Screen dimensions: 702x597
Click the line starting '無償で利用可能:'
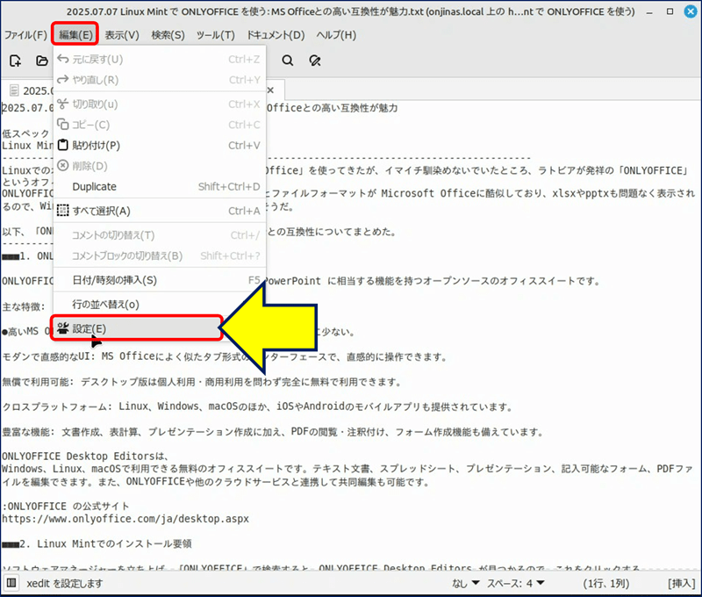pos(202,382)
